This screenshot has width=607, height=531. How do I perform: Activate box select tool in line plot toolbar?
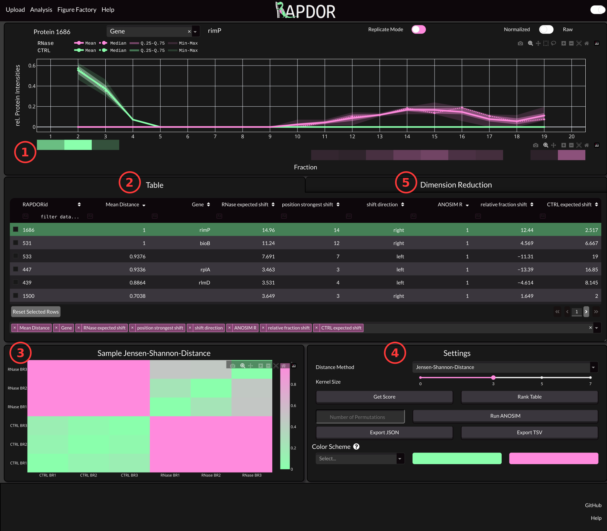(x=546, y=43)
